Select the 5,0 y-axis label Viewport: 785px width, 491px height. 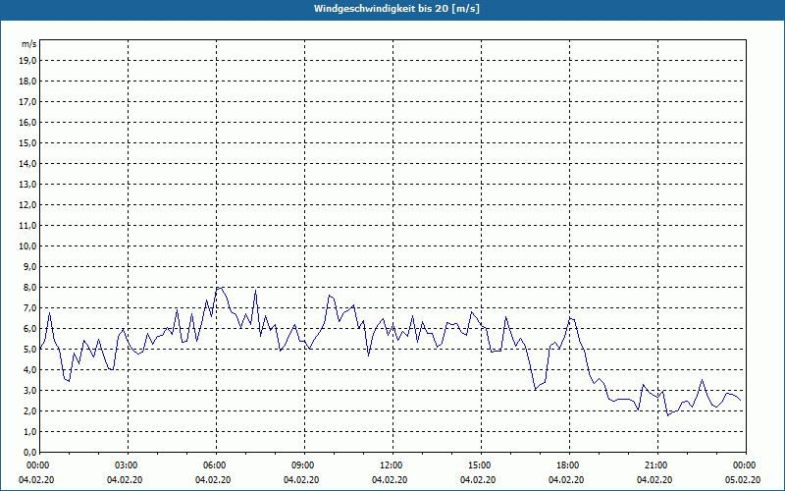[x=29, y=349]
